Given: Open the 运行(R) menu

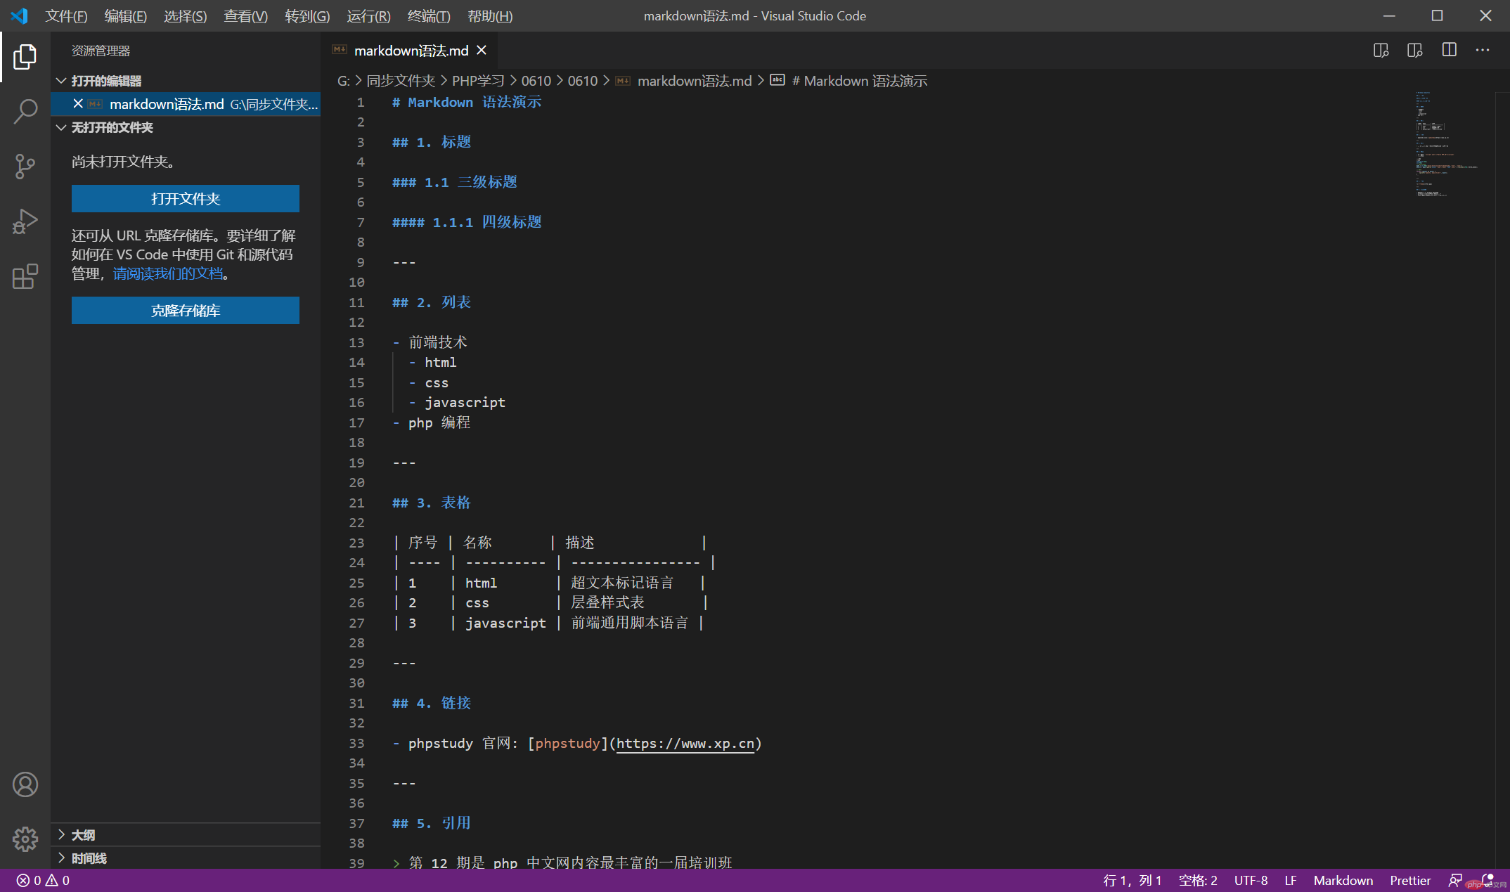Looking at the screenshot, I should [368, 15].
